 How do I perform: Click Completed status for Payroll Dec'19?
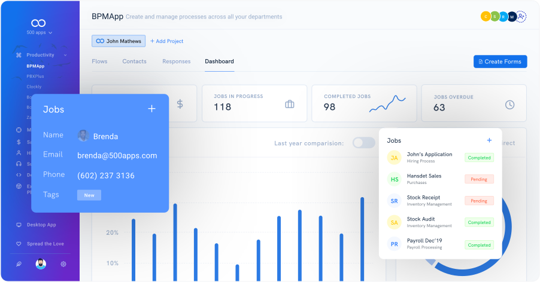(x=479, y=245)
